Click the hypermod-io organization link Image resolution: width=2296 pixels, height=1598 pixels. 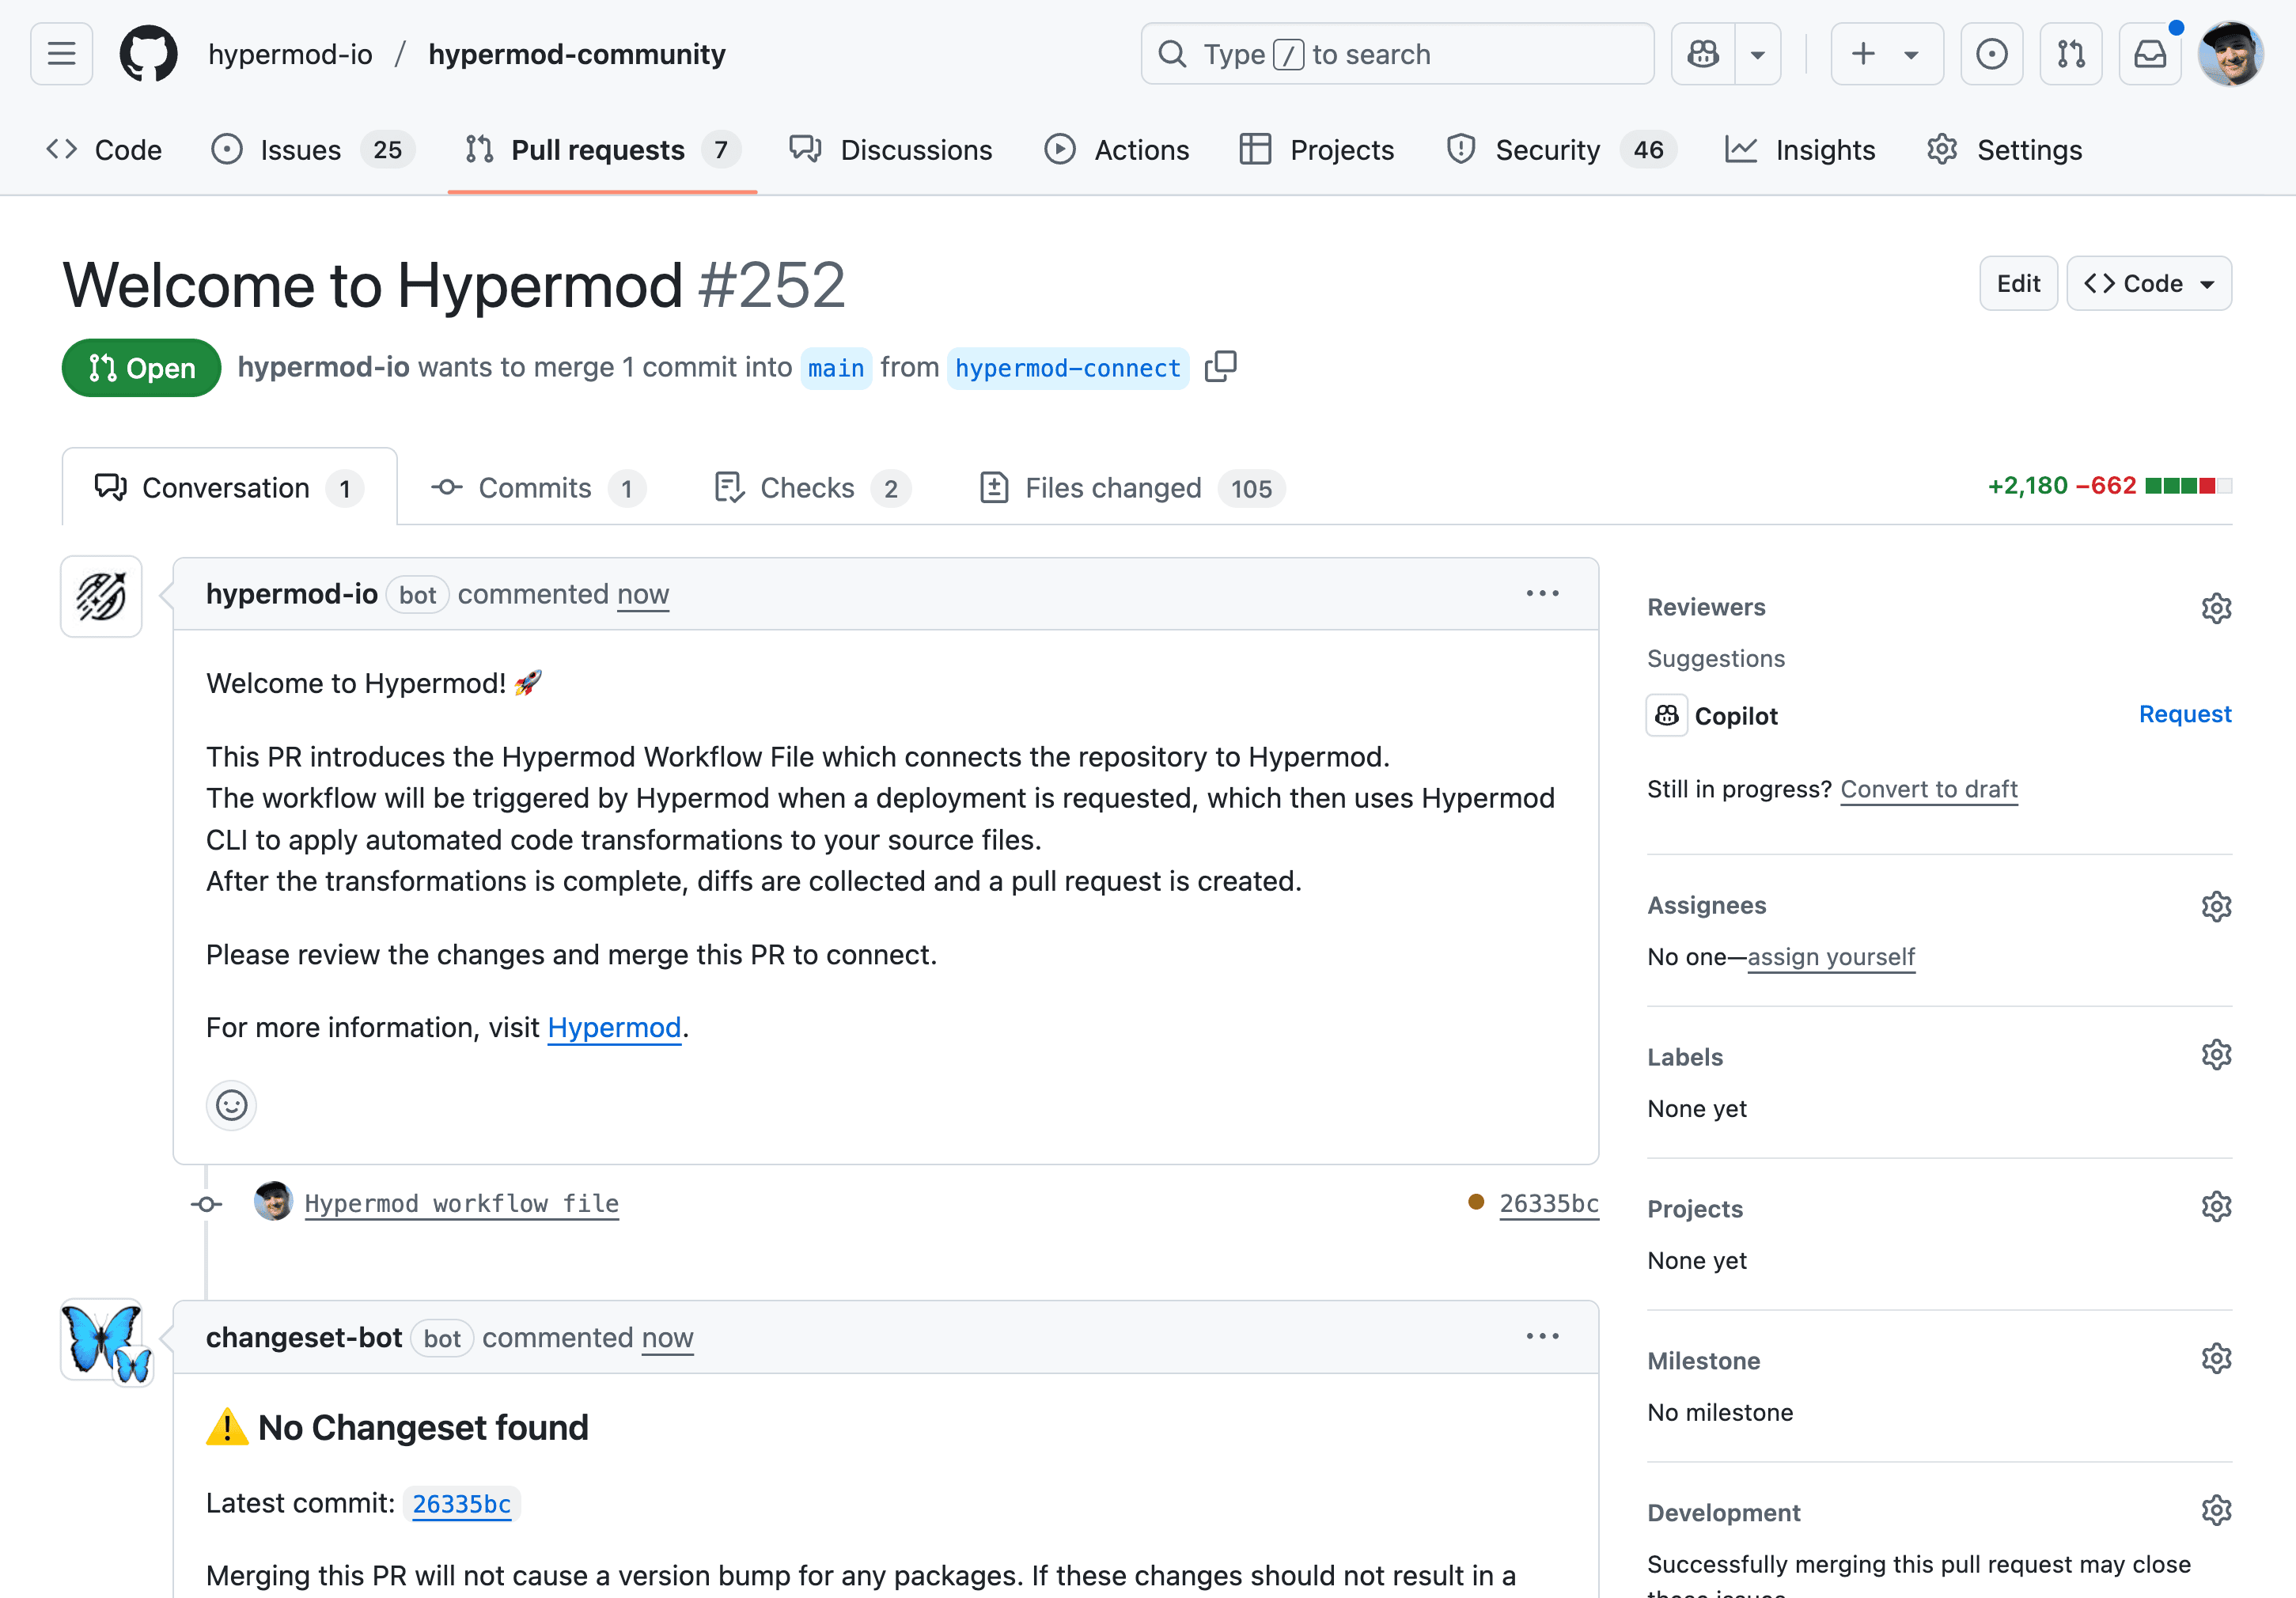point(290,54)
